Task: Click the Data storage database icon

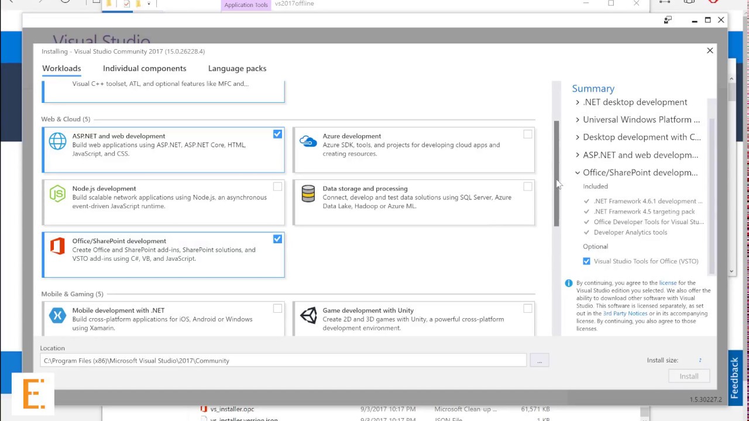Action: click(x=308, y=194)
